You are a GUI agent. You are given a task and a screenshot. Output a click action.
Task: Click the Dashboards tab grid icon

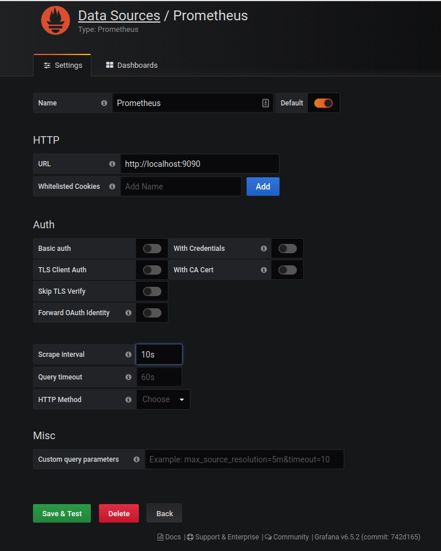(x=109, y=65)
